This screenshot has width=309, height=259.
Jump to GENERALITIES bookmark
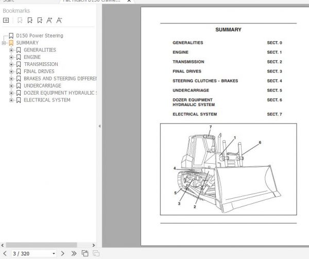coord(40,50)
